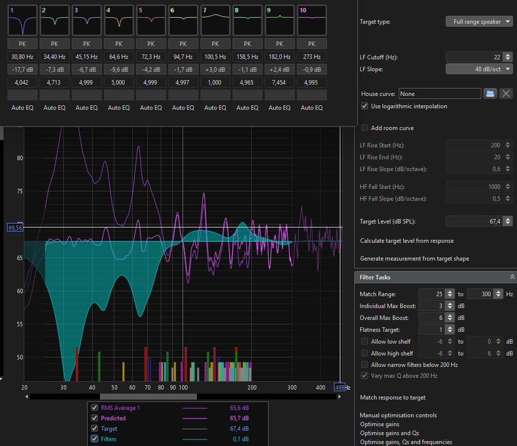The image size is (517, 446).
Task: Increase Target Level stepper value
Action: point(508,219)
